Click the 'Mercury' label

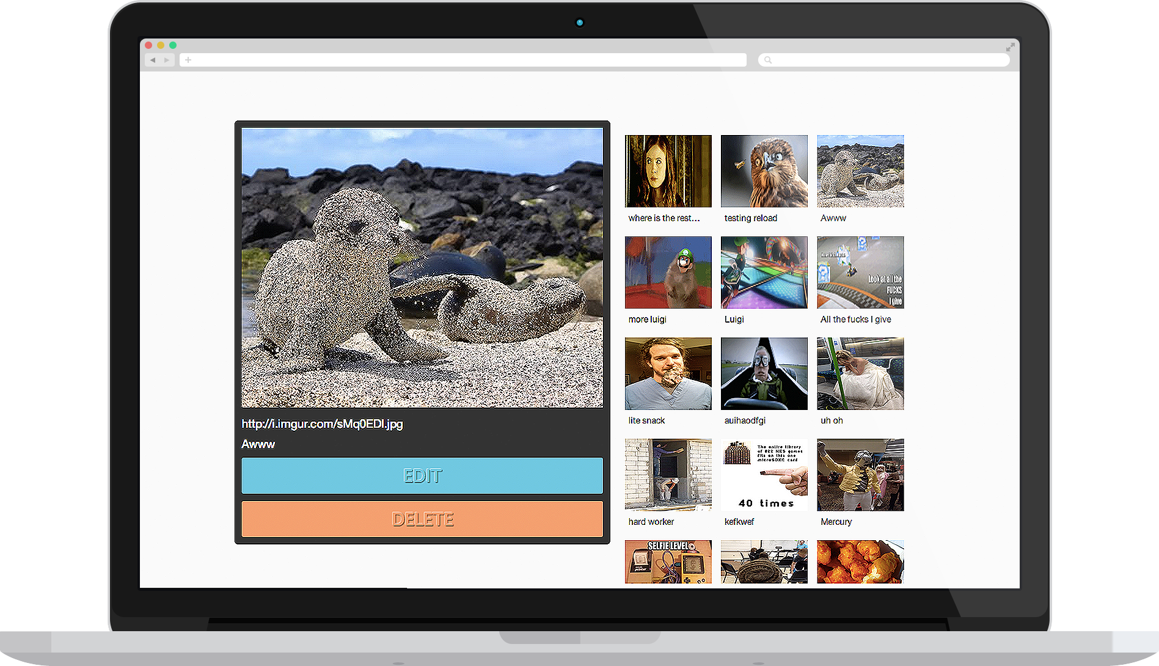coord(836,522)
